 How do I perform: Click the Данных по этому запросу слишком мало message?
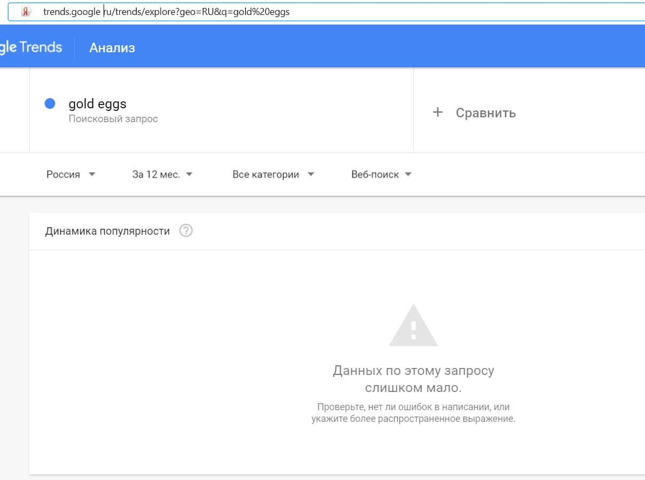(413, 378)
